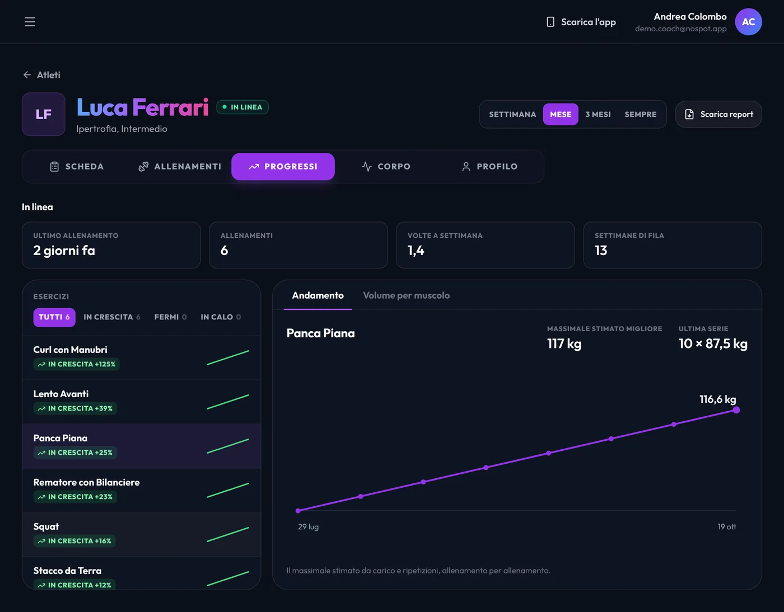Filter exercises by Fermi
The image size is (784, 612).
click(170, 317)
